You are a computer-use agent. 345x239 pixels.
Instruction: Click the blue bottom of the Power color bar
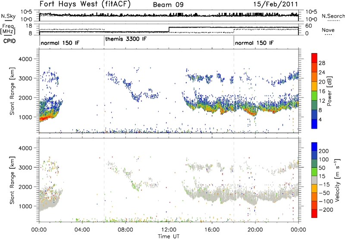coord(314,124)
